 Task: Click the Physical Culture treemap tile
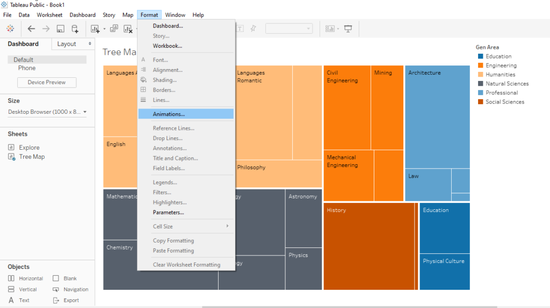point(445,272)
